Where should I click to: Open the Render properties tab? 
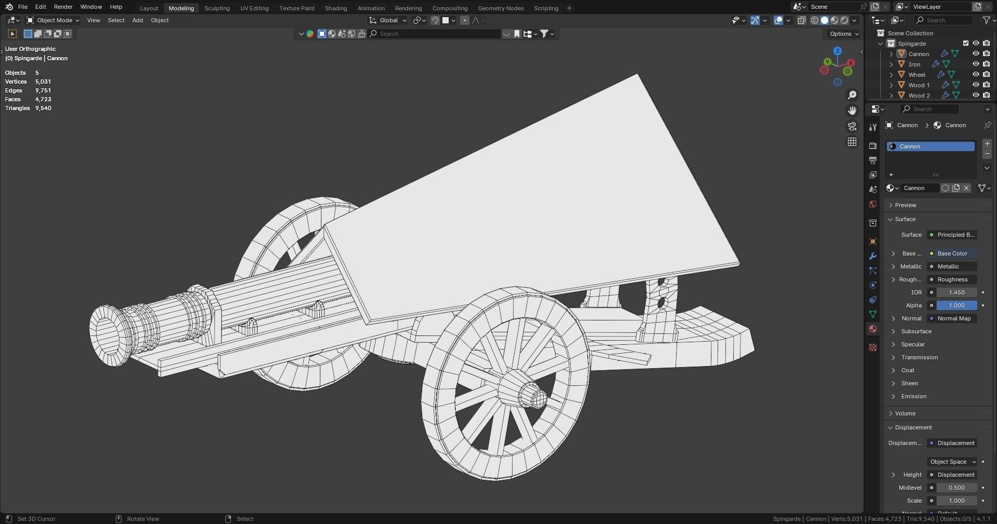[873, 146]
